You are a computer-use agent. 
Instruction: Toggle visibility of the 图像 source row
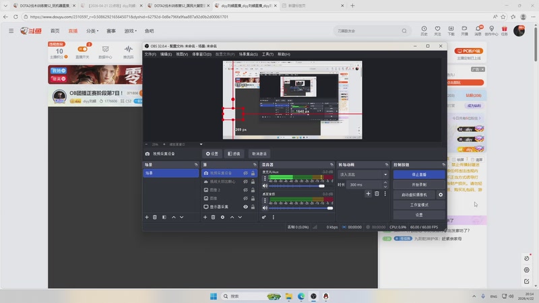(x=245, y=198)
